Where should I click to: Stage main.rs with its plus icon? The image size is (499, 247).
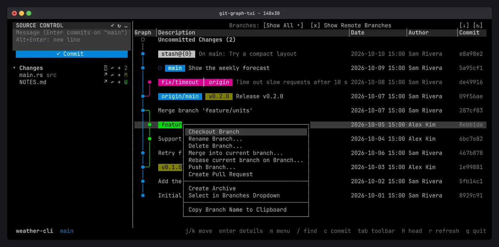pyautogui.click(x=119, y=75)
